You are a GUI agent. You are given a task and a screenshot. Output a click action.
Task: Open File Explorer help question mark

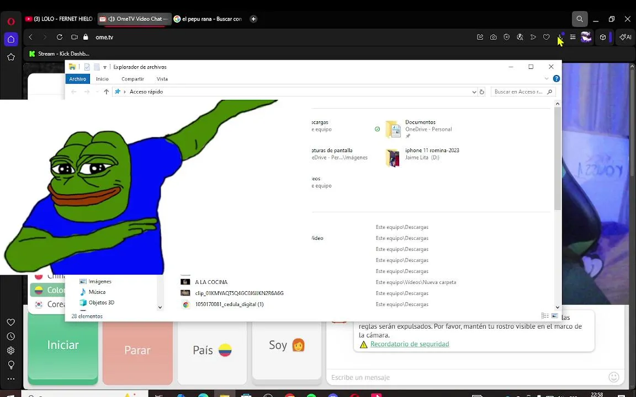(556, 79)
